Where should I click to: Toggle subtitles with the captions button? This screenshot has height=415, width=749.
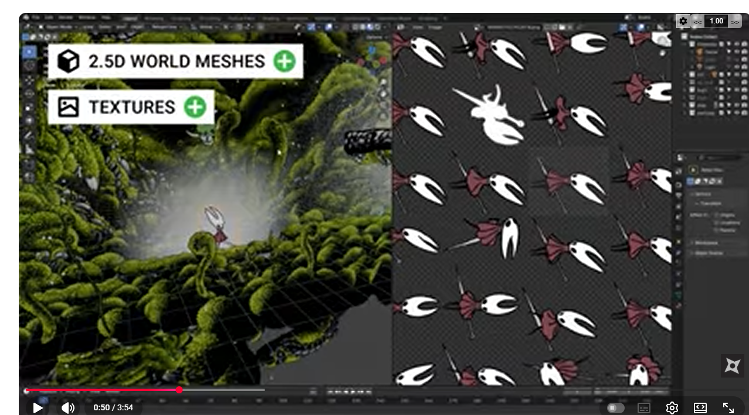point(644,407)
